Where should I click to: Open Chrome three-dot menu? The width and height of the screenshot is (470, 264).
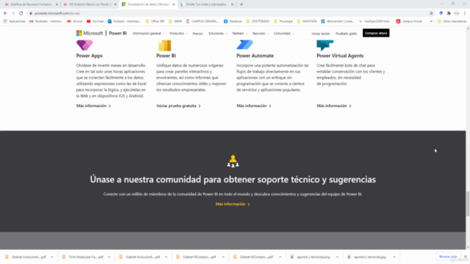[465, 13]
